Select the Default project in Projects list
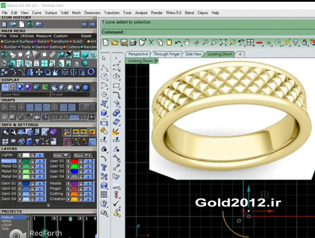Viewport: 315px width, 238px height. click(x=13, y=217)
